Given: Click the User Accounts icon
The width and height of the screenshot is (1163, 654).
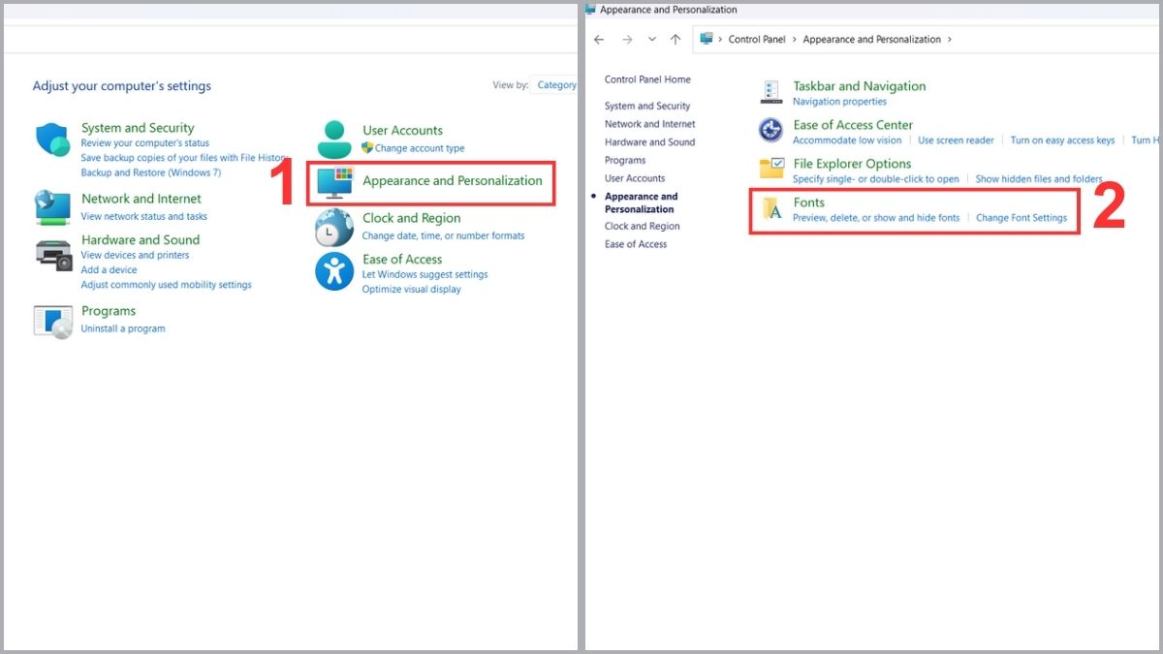Looking at the screenshot, I should point(334,140).
